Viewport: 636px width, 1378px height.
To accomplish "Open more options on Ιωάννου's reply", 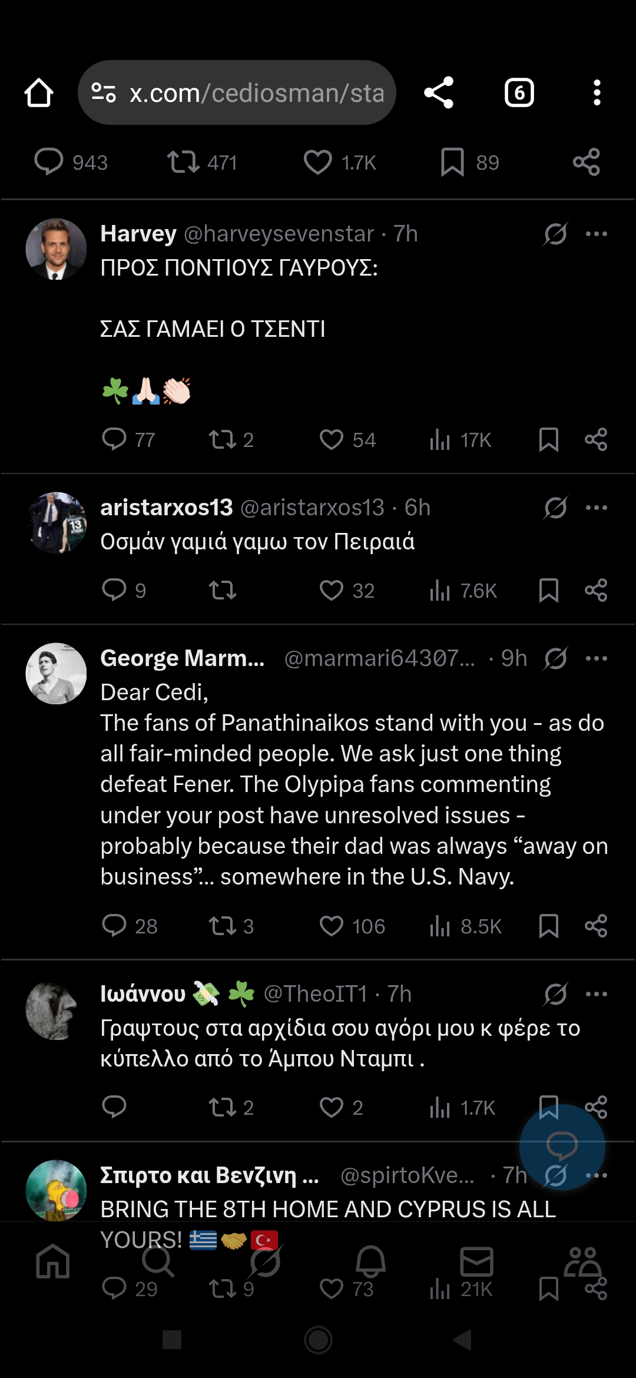I will (596, 994).
